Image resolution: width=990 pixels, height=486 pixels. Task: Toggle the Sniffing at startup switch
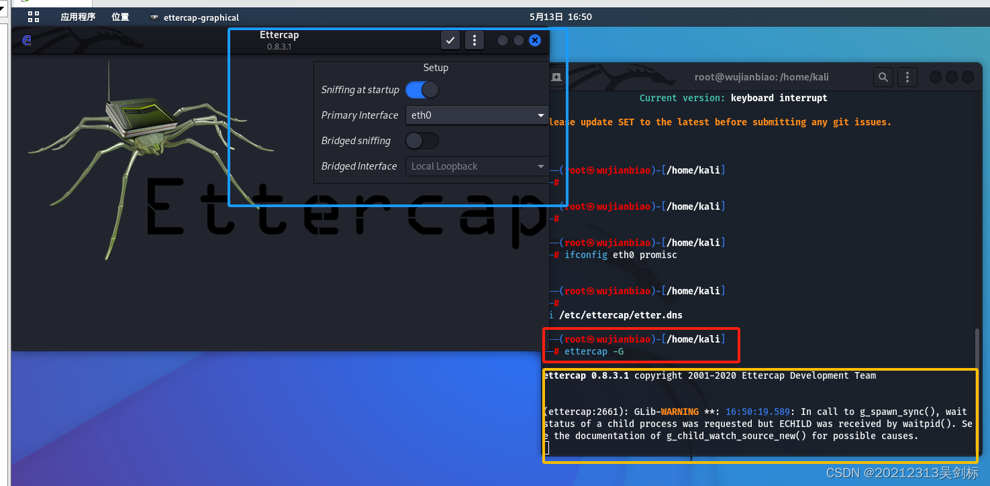point(422,90)
